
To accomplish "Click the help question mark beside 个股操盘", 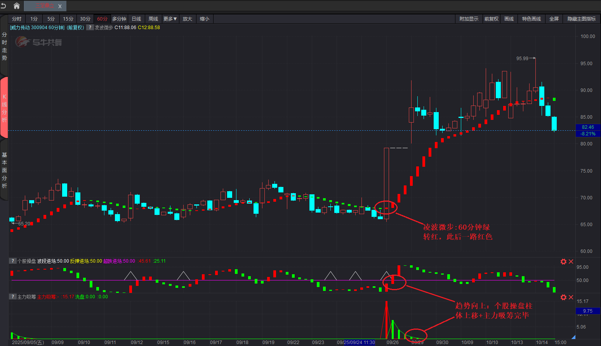I will click(13, 261).
